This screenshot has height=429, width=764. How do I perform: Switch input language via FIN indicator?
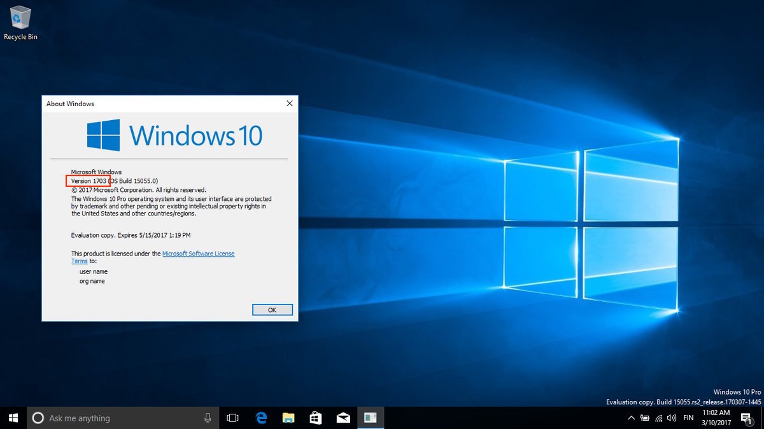coord(688,418)
